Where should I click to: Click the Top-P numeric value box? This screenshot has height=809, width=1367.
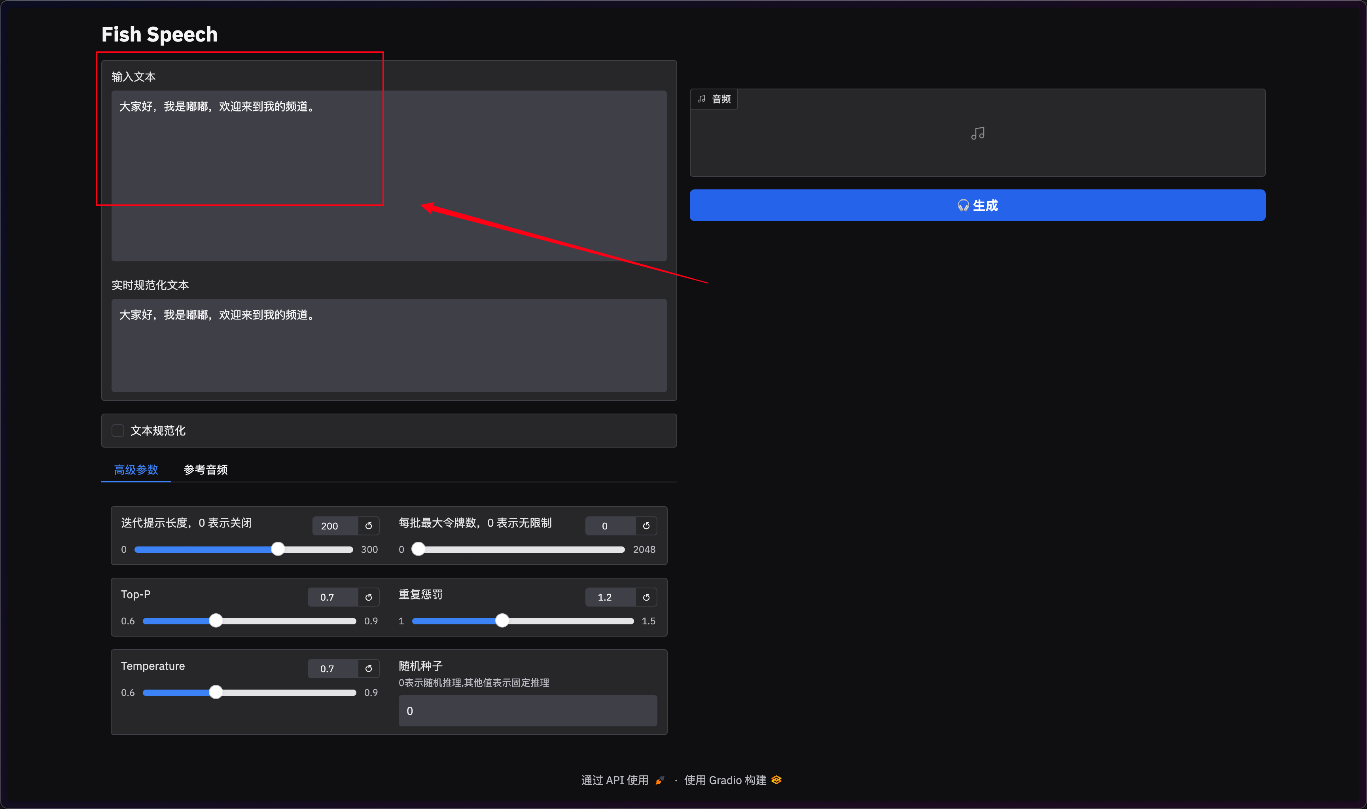(x=331, y=597)
